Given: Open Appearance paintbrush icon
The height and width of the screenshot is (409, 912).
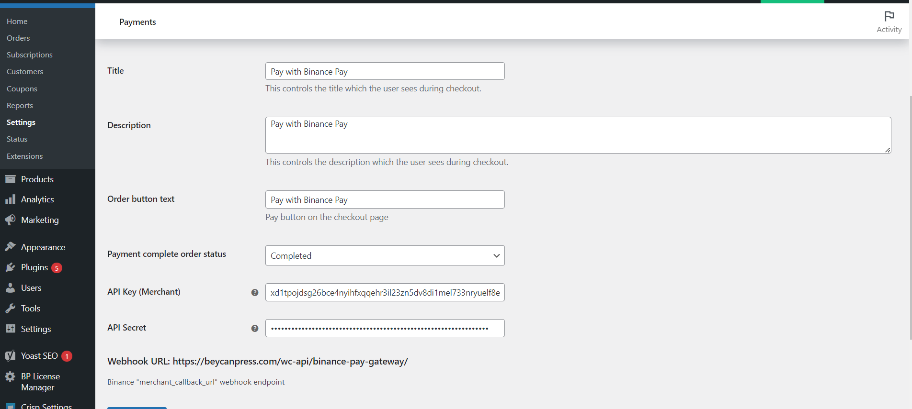Looking at the screenshot, I should coord(10,247).
